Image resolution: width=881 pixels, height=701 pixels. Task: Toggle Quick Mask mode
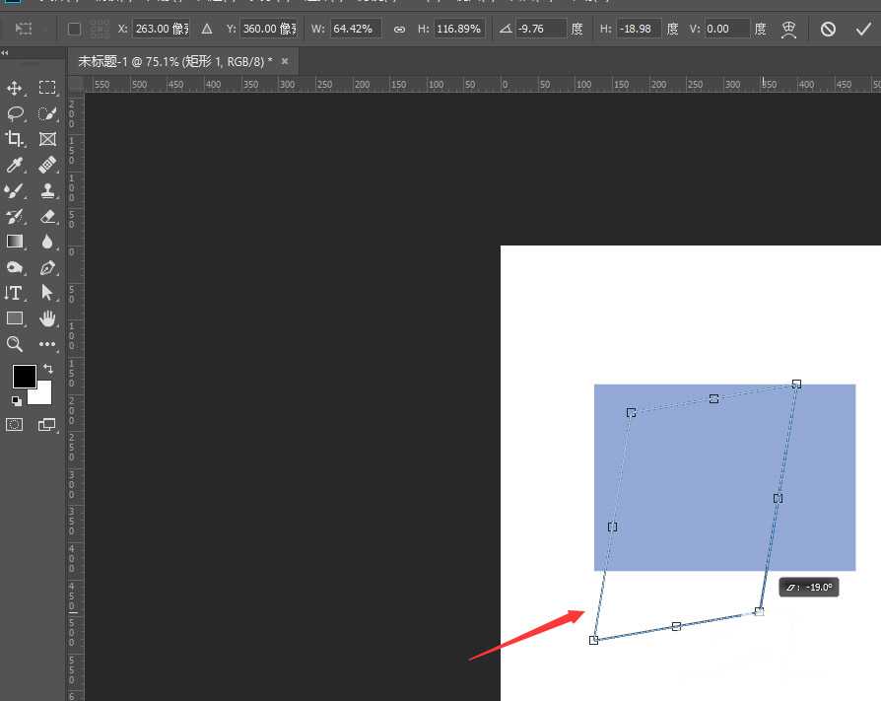(x=15, y=424)
